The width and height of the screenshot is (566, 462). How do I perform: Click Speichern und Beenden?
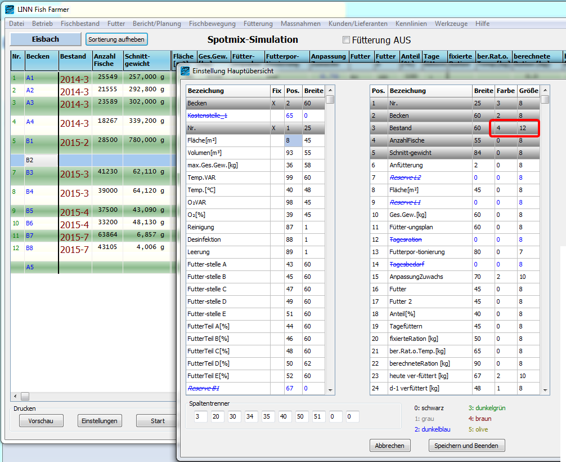[466, 445]
